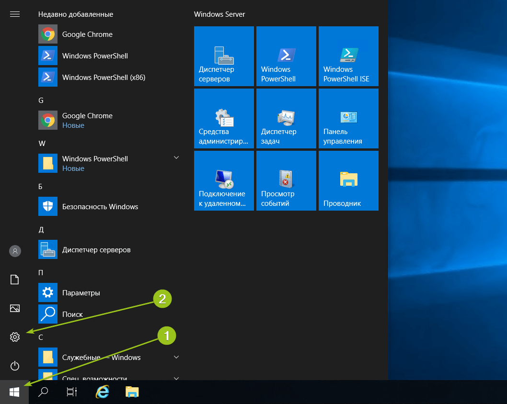
Task: Click the letter Б section header
Action: coord(40,187)
